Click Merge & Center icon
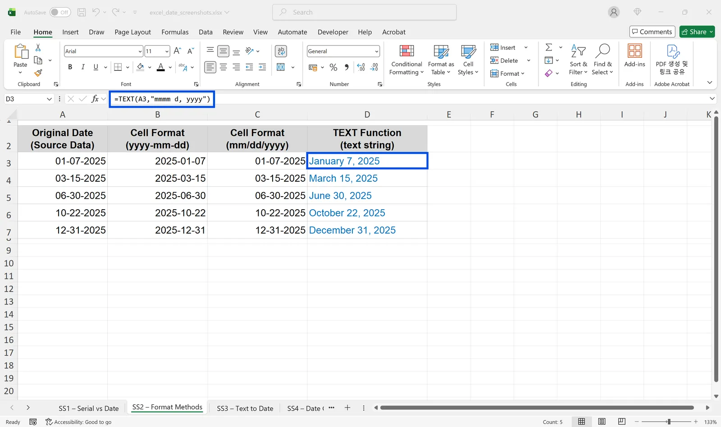The width and height of the screenshot is (721, 427). click(x=281, y=67)
